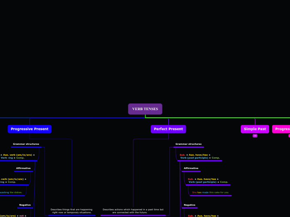Screen dimensions: 290x217
Task: Select the Simple Past node
Action: pyautogui.click(x=255, y=129)
